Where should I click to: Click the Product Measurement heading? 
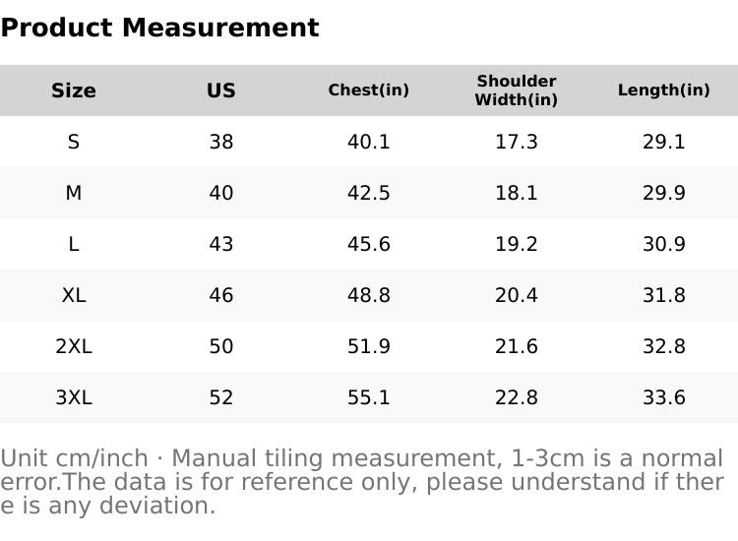159,28
